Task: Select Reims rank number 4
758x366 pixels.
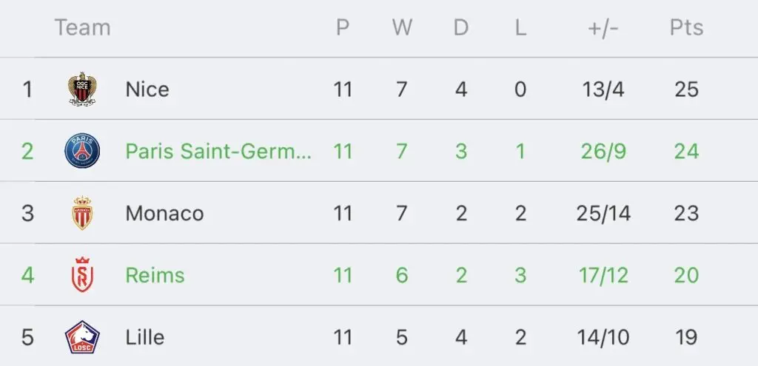Action: click(x=27, y=275)
